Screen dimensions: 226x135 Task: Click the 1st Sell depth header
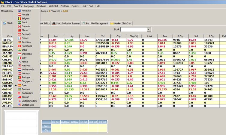coord(84,122)
